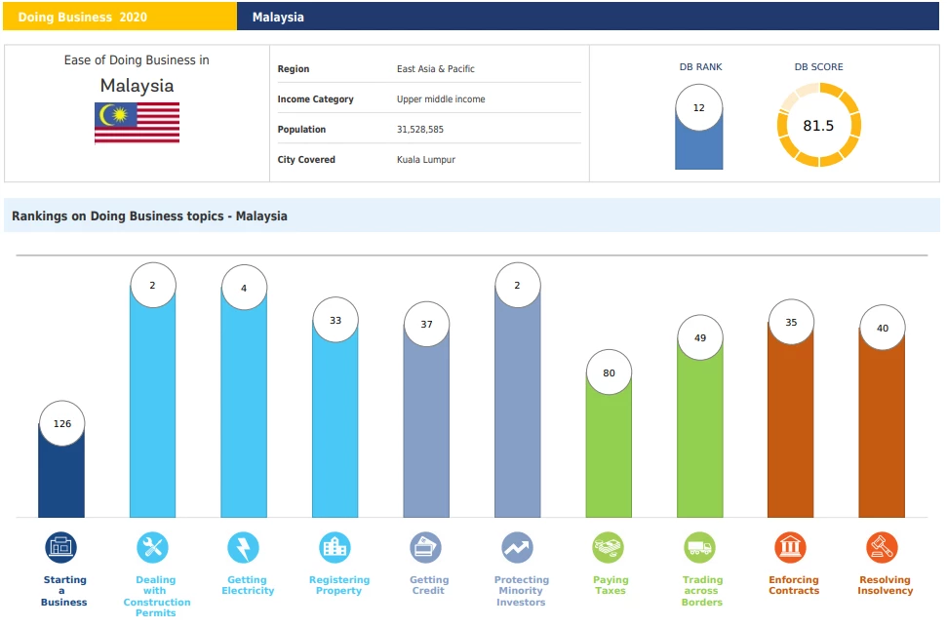
Task: Click the Enforcing Contracts rank 35 circle
Action: point(791,322)
